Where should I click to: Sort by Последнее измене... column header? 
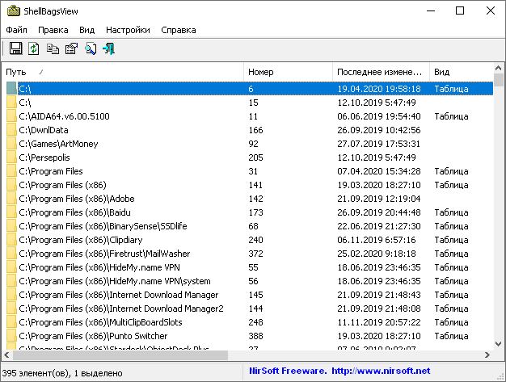[381, 72]
